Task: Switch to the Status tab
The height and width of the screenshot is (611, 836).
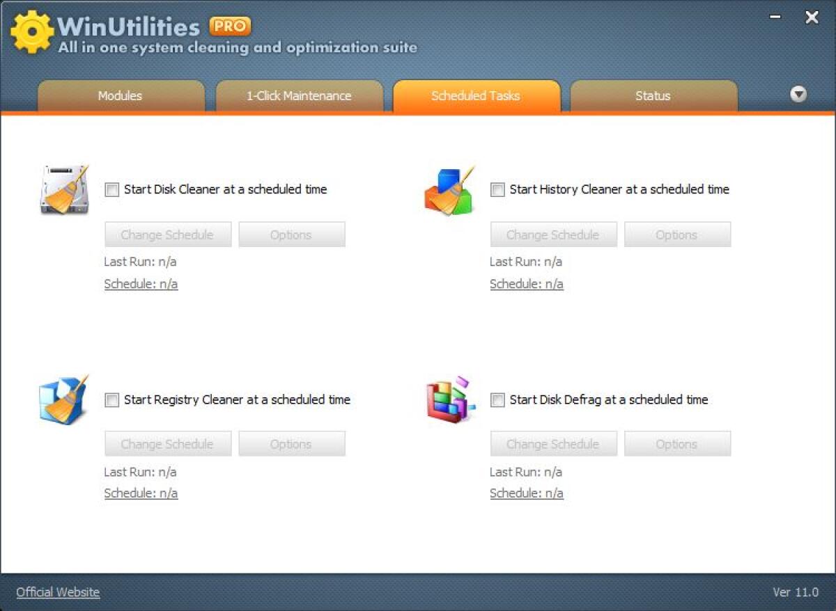Action: [x=652, y=96]
